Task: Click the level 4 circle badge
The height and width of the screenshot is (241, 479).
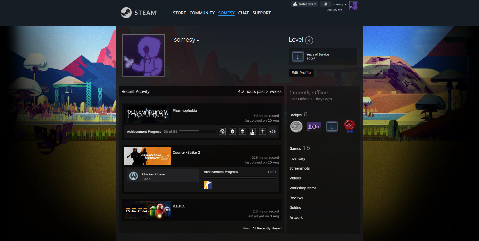Action: pyautogui.click(x=309, y=40)
